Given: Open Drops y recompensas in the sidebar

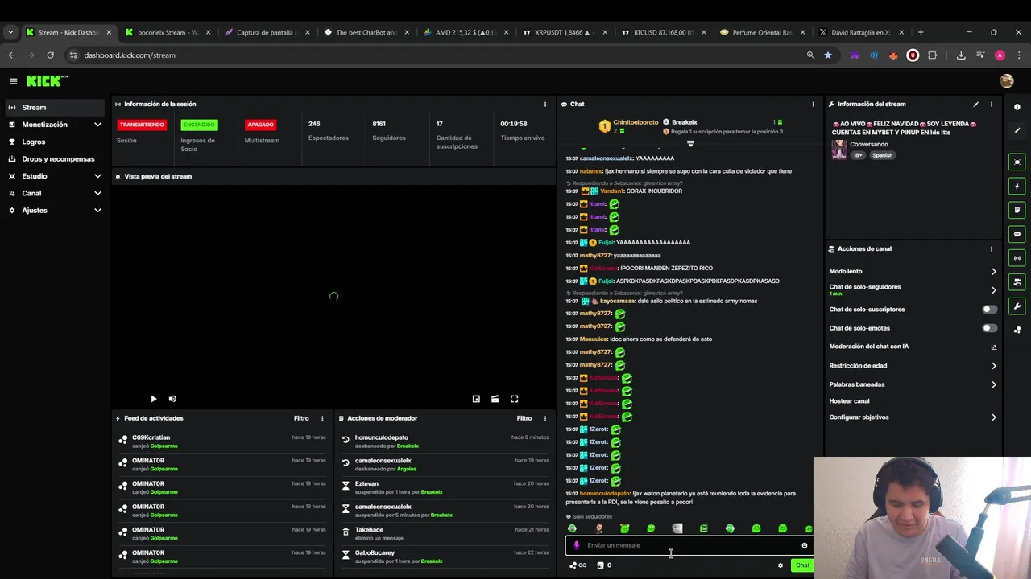Looking at the screenshot, I should click(55, 159).
